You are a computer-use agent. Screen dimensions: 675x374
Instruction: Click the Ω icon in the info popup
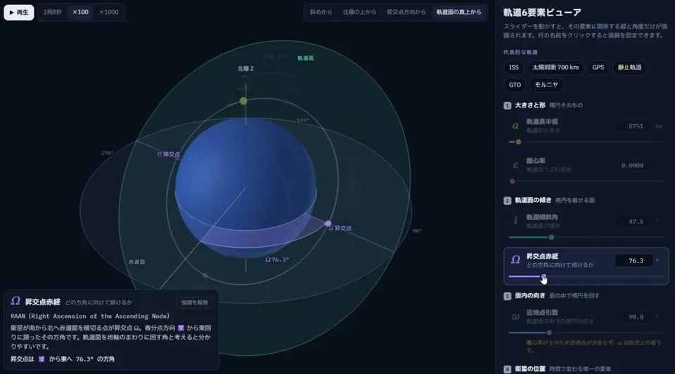click(x=15, y=301)
